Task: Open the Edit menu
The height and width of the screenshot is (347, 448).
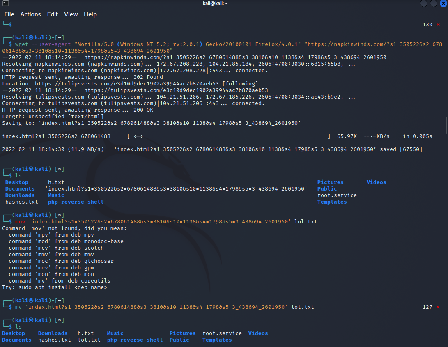Action: (53, 14)
